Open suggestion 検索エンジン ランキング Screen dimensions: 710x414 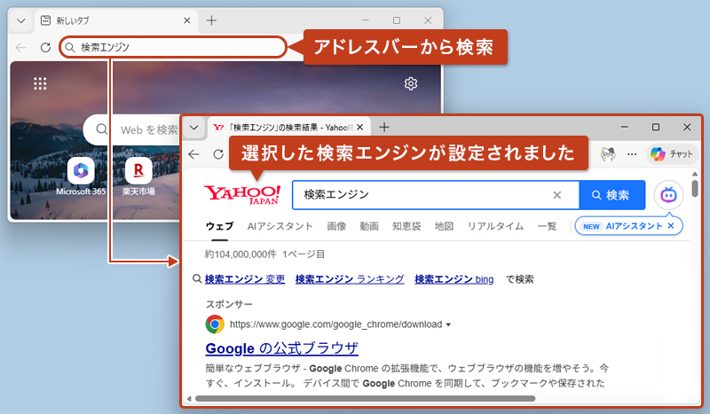[350, 279]
